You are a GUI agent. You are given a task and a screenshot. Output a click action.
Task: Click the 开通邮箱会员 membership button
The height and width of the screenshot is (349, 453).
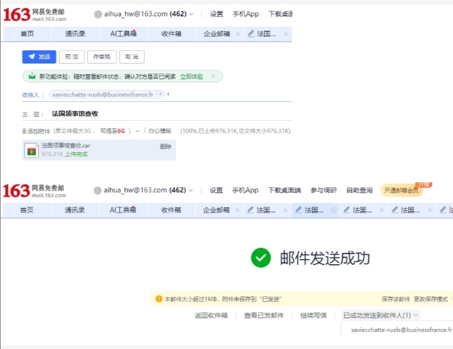[x=401, y=191]
